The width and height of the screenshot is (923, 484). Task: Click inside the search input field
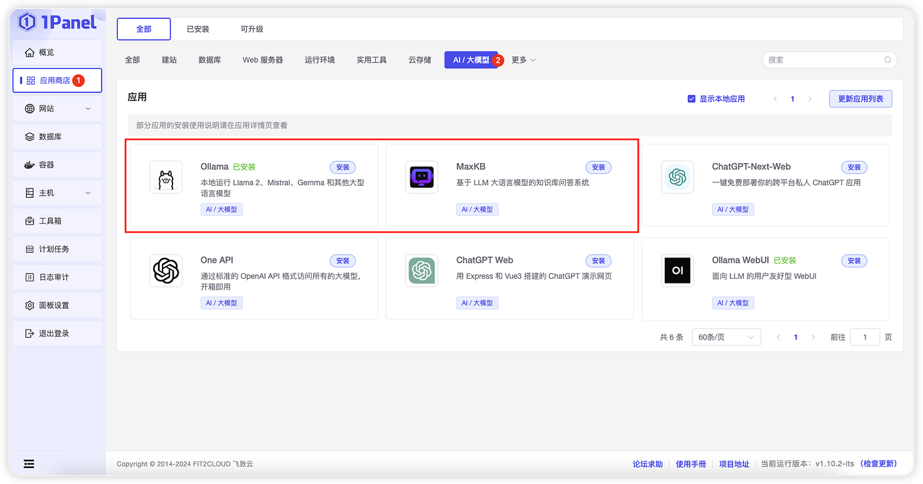823,59
